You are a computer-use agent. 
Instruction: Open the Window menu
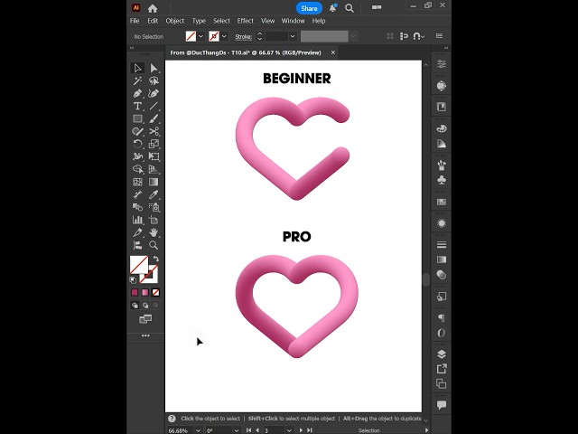click(x=293, y=21)
